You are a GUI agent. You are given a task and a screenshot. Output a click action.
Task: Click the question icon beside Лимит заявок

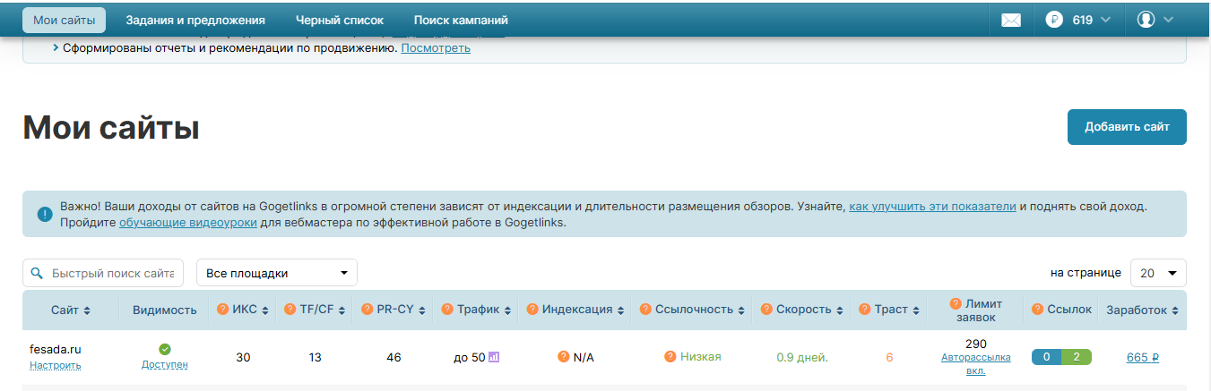coord(956,303)
